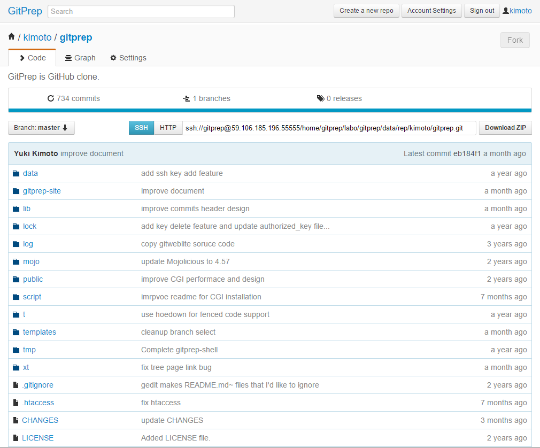Open the gitprep-site folder

click(42, 191)
